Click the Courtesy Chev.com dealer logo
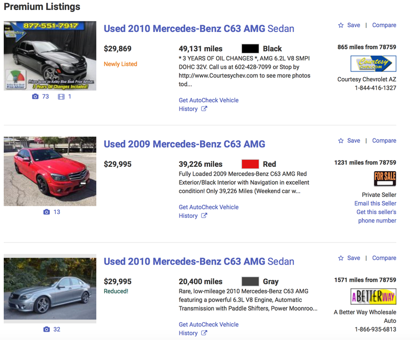Image resolution: width=420 pixels, height=340 pixels. 373,63
